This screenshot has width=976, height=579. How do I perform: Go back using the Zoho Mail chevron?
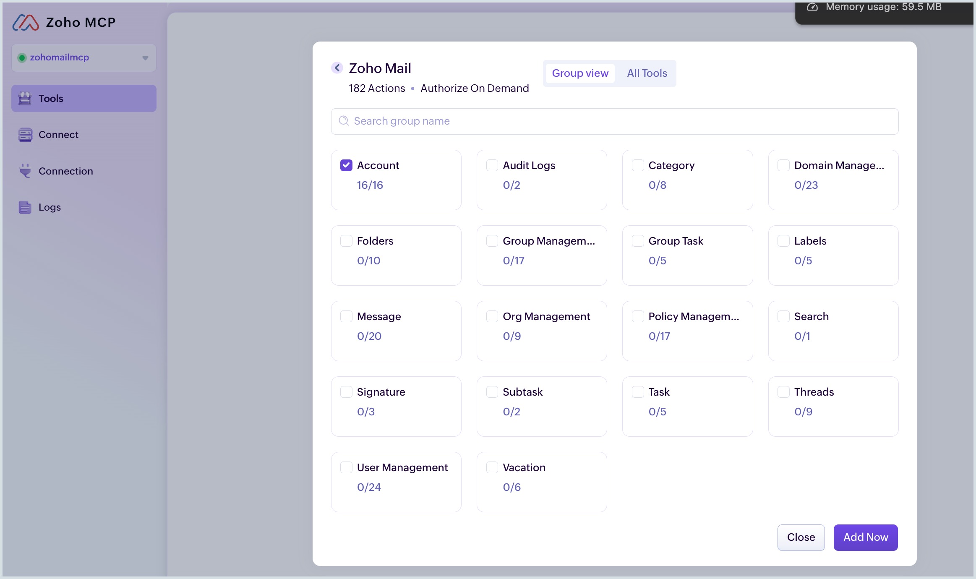pyautogui.click(x=337, y=68)
